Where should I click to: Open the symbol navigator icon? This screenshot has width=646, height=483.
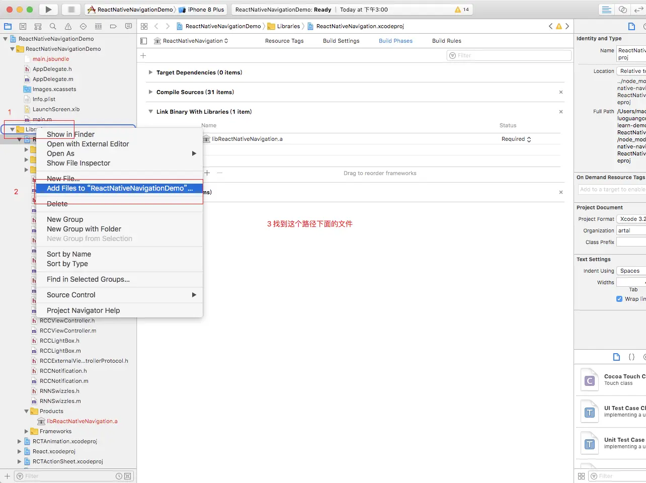38,26
